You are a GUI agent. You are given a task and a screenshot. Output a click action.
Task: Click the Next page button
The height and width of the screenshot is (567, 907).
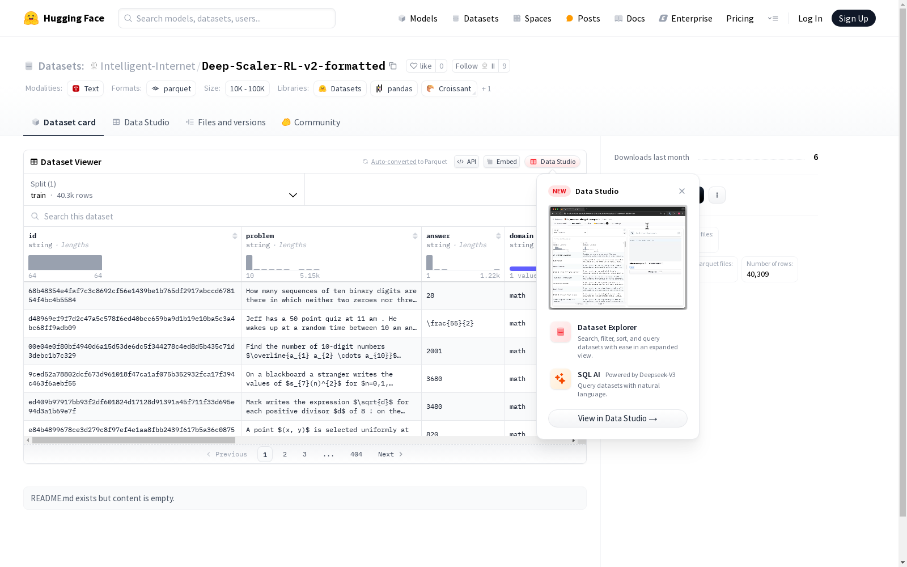pos(391,454)
